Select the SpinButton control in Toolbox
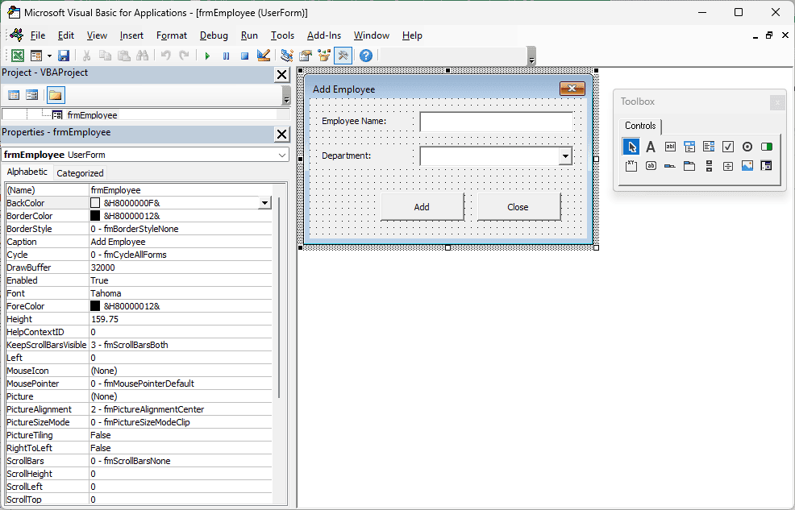Screen dimensions: 795x510 point(728,166)
